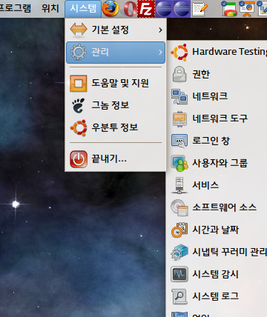Image resolution: width=267 pixels, height=317 pixels.
Task: Click the magnifier icon for 시스템 로그
Action: pos(179,296)
